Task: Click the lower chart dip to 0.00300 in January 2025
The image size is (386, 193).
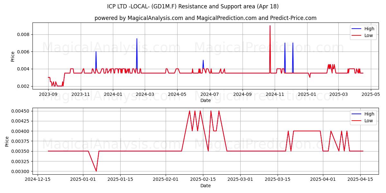Action: [x=96, y=171]
